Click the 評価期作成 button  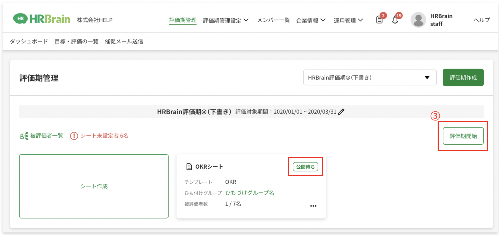pos(463,77)
